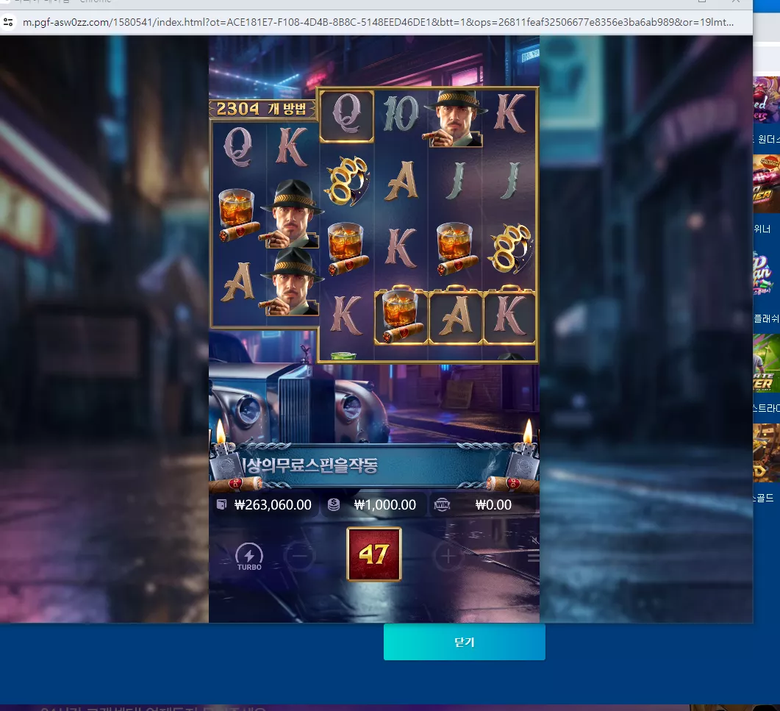This screenshot has height=711, width=780.
Task: Click the site info icon in address bar
Action: point(9,22)
